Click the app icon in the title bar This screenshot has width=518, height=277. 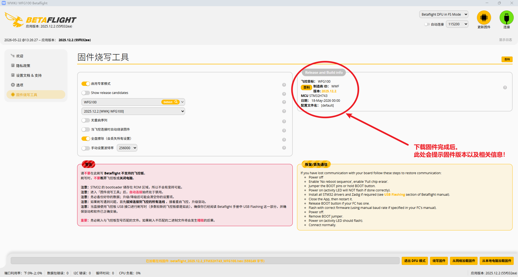point(4,3)
